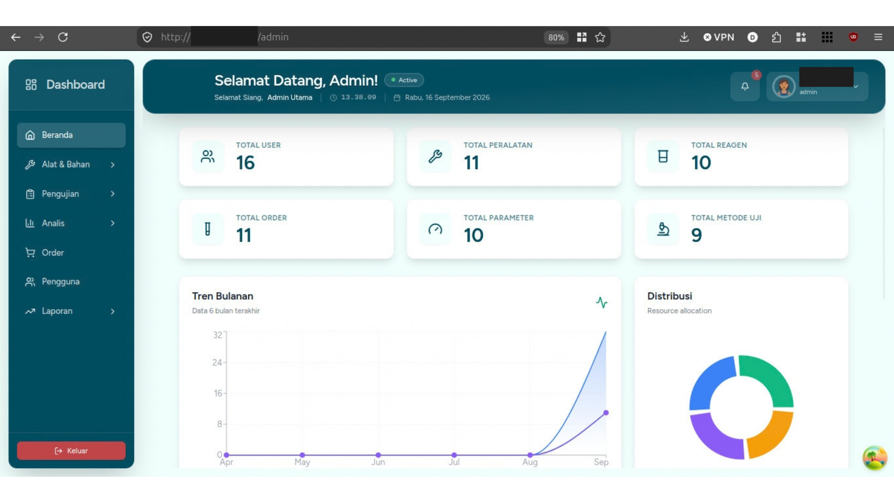The width and height of the screenshot is (894, 503).
Task: Click the Total Order test tube icon
Action: (x=208, y=229)
